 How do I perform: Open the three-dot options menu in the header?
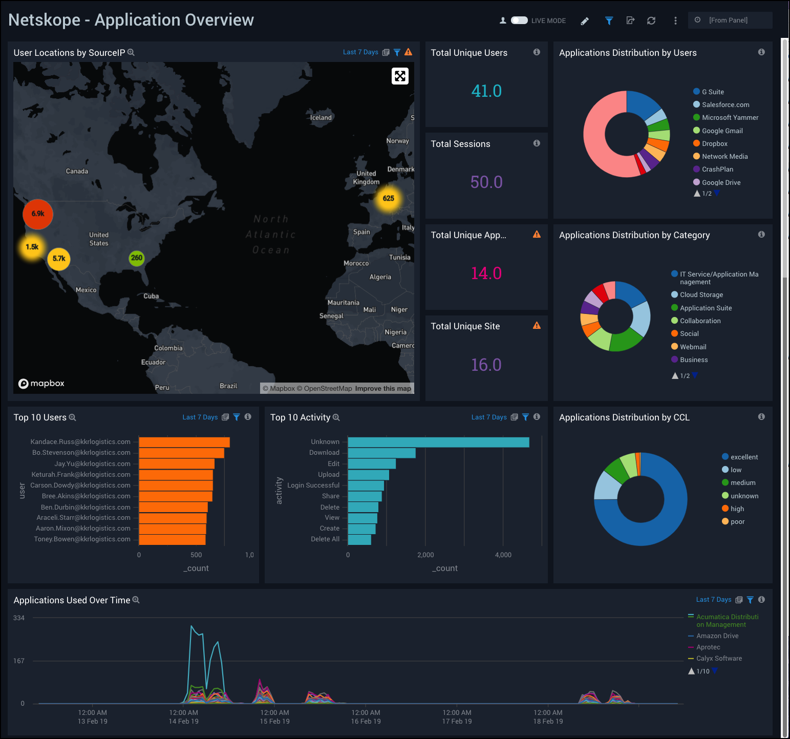[675, 20]
